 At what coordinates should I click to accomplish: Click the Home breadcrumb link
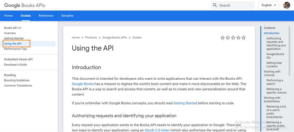(x=76, y=37)
